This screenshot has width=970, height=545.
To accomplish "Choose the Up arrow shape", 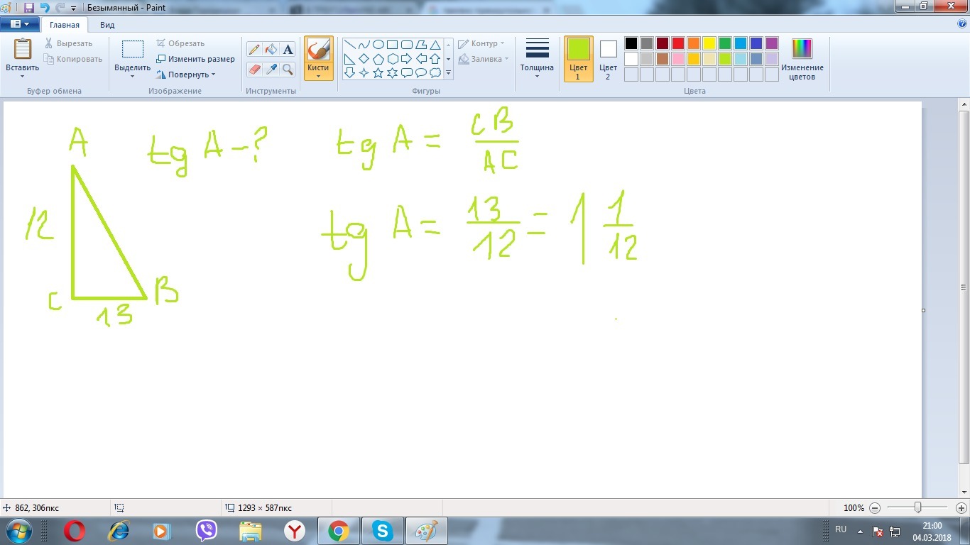I will coord(435,59).
